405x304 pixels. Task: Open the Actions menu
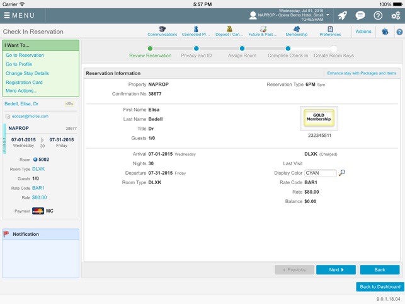pos(363,32)
